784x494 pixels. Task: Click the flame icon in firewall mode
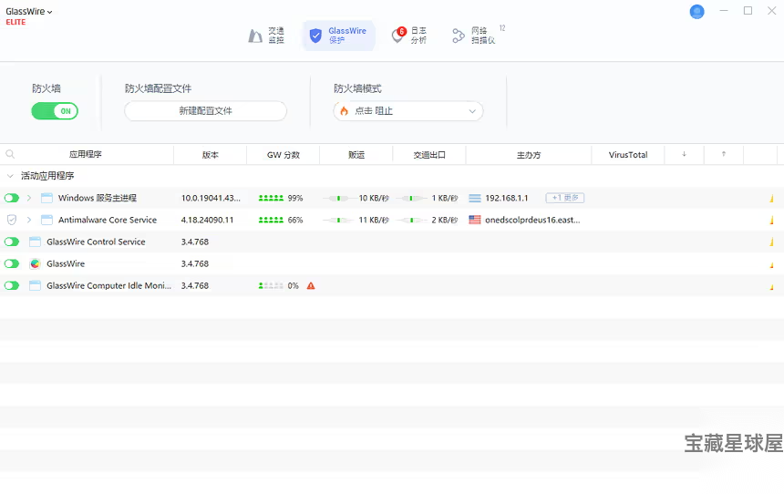pyautogui.click(x=344, y=111)
